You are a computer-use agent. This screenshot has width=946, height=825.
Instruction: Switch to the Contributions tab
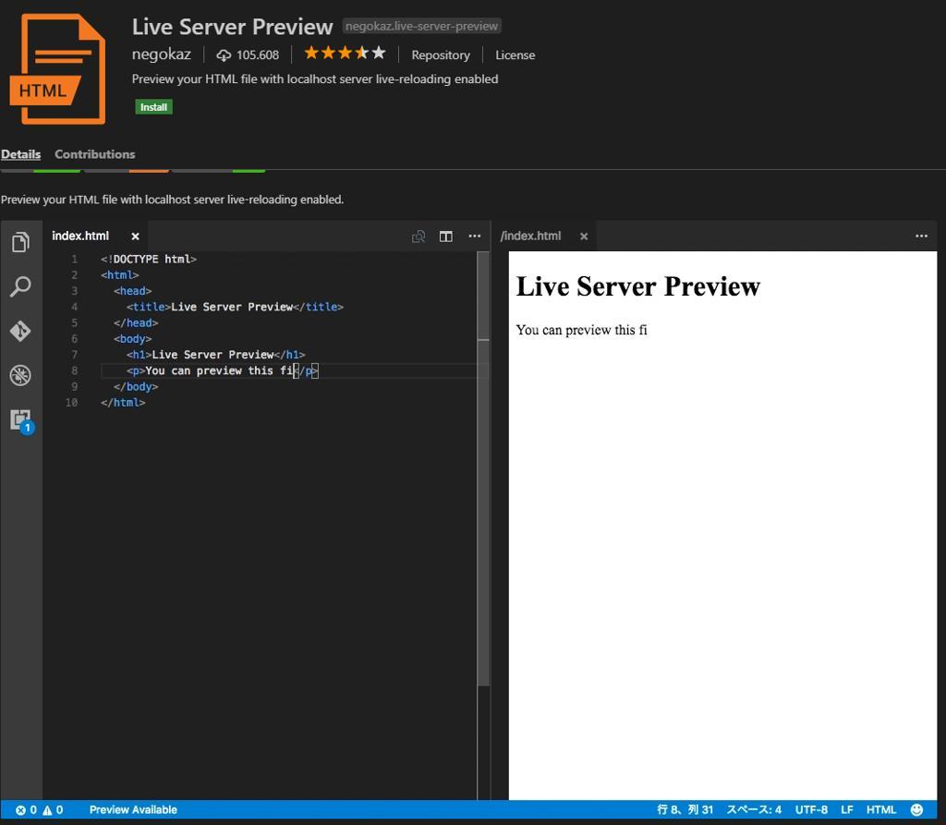[x=94, y=153]
